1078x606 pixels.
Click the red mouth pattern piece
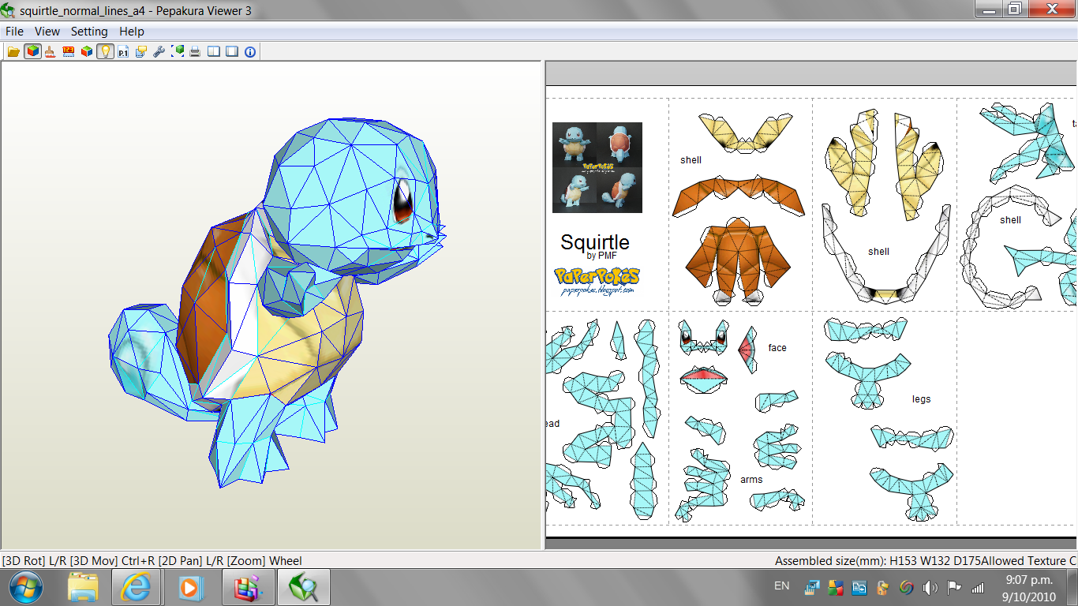click(x=706, y=380)
